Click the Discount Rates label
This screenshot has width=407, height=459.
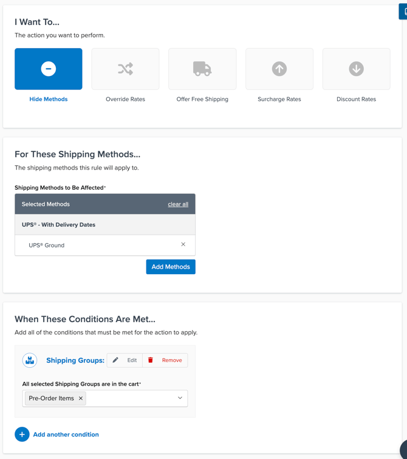click(x=356, y=99)
